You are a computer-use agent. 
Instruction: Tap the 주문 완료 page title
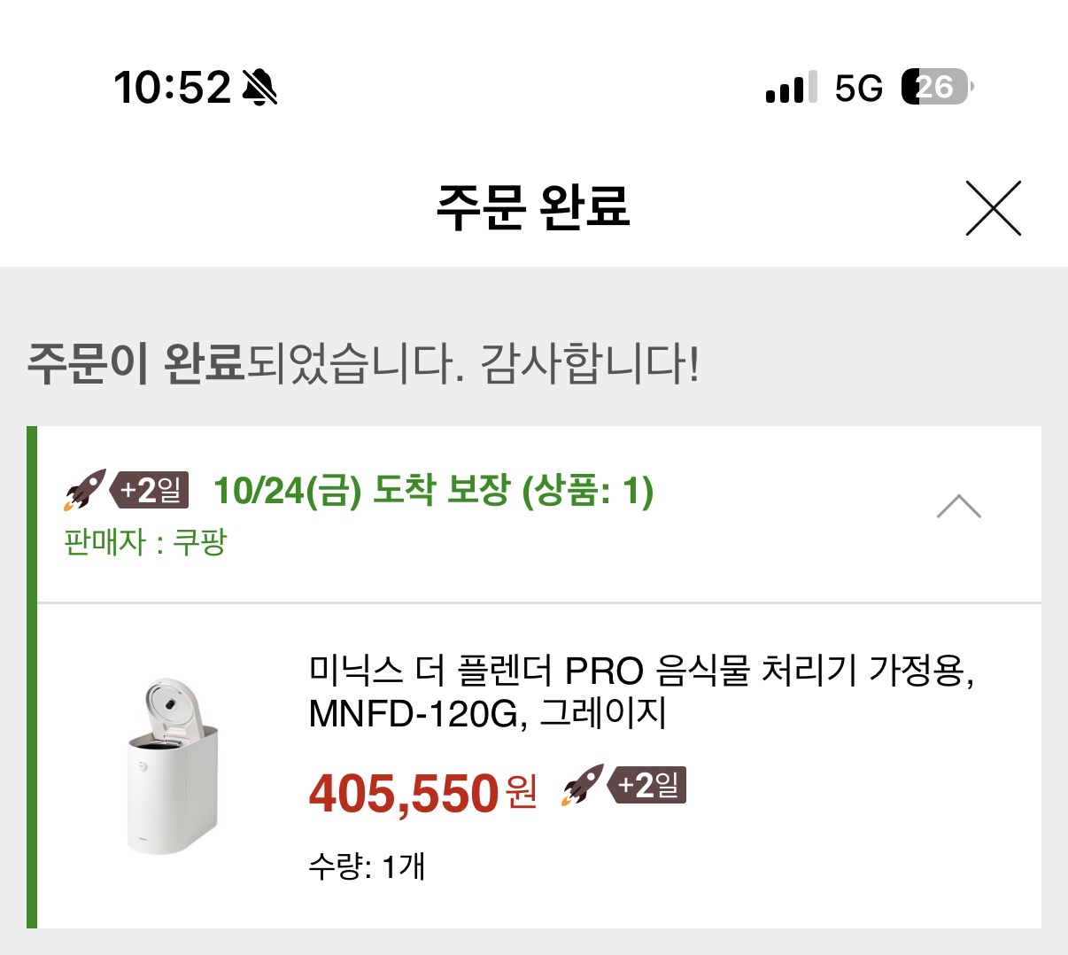point(532,207)
